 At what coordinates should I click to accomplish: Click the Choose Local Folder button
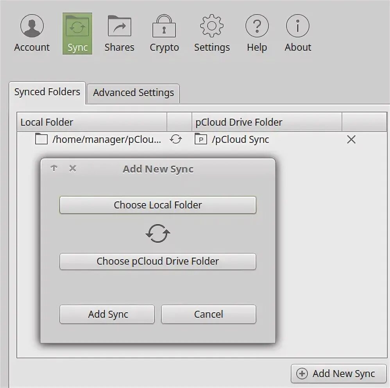(158, 205)
